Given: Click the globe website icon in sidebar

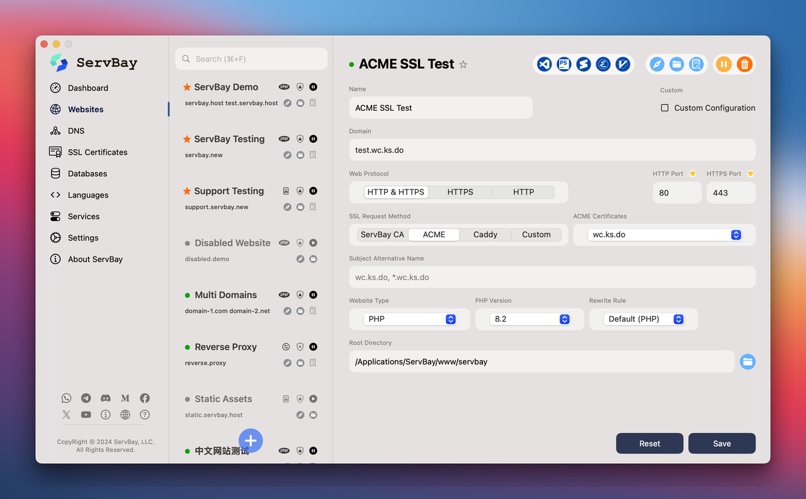Looking at the screenshot, I should click(x=125, y=415).
